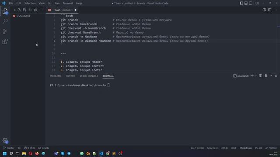Open Firefox from the taskbar

click(37, 154)
